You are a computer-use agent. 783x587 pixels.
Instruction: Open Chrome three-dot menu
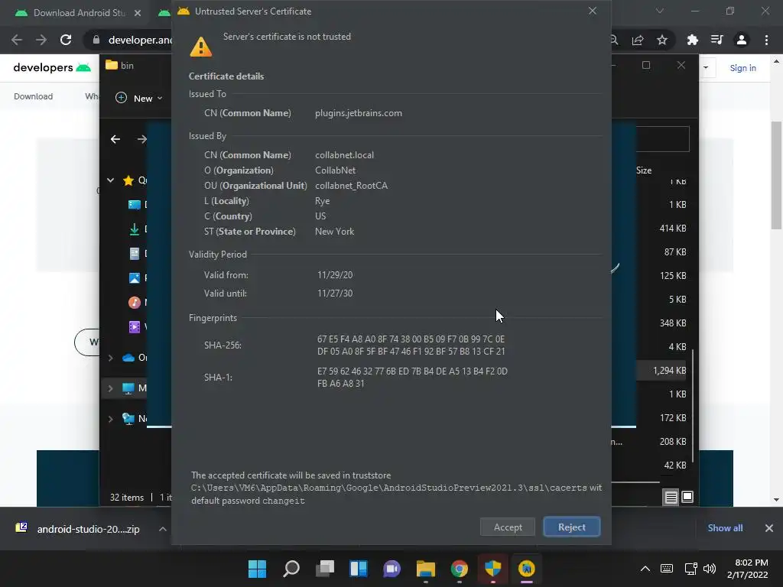point(766,40)
